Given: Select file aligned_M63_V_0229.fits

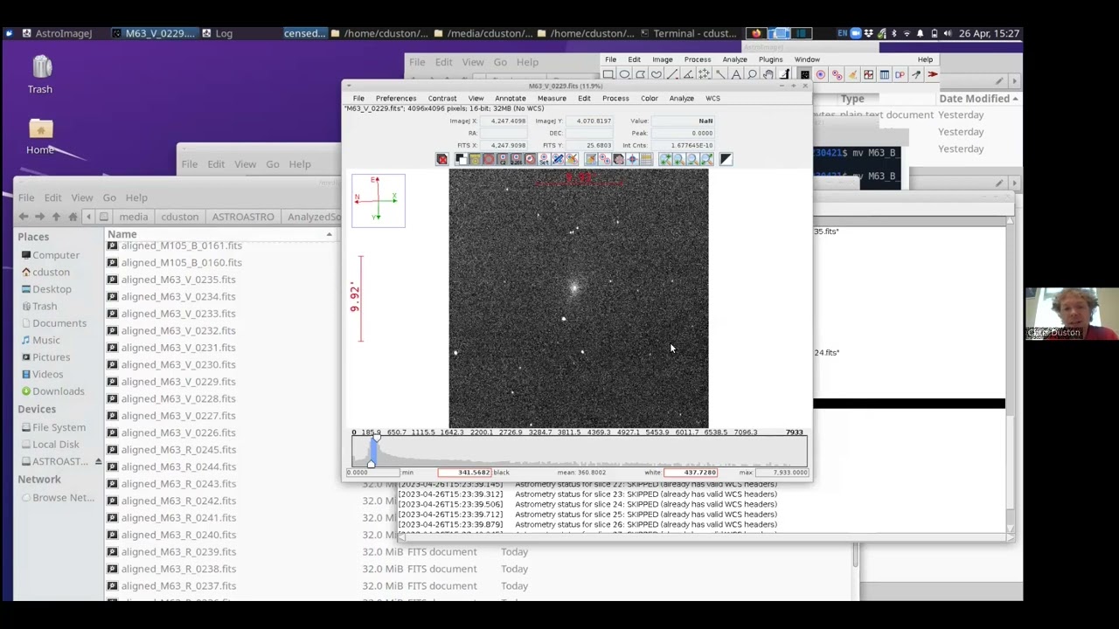Looking at the screenshot, I should click(178, 382).
